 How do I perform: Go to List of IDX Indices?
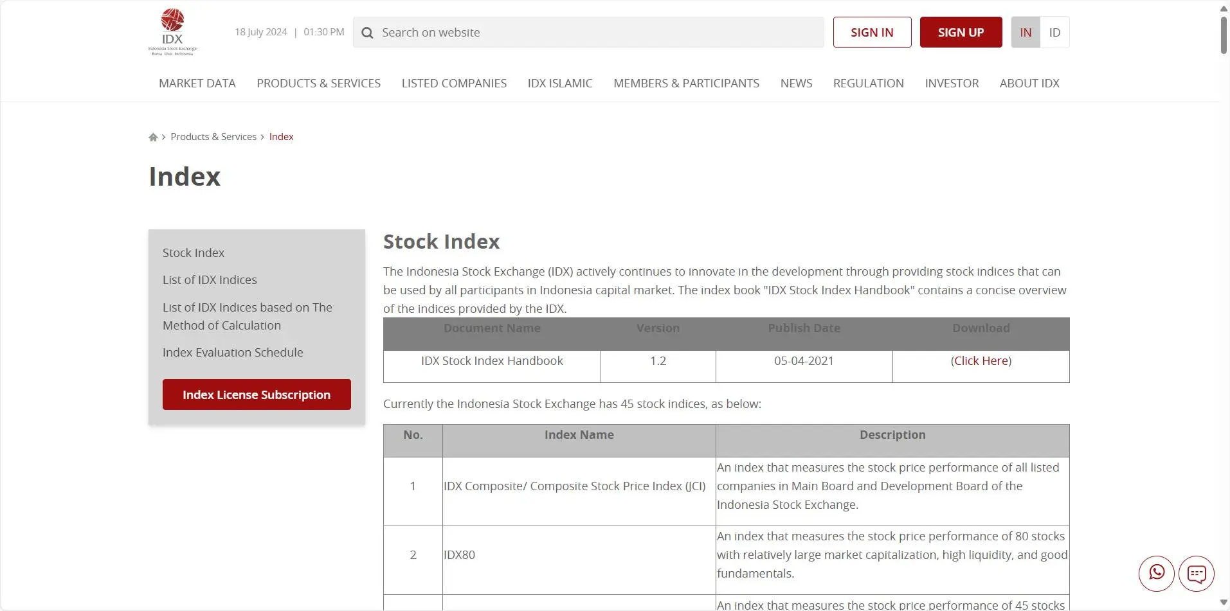click(x=210, y=280)
